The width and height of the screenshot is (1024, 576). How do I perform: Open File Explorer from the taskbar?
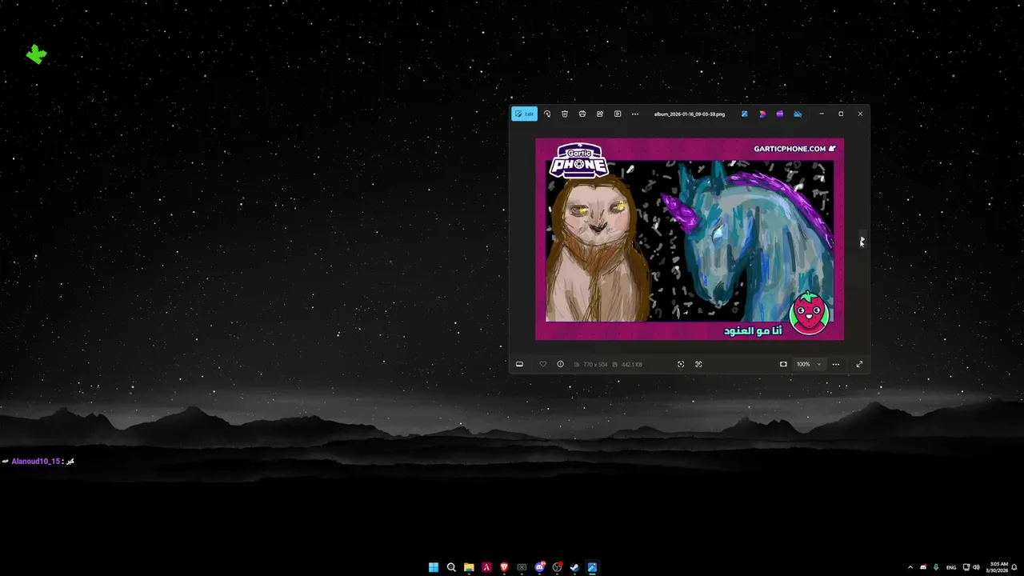(469, 567)
